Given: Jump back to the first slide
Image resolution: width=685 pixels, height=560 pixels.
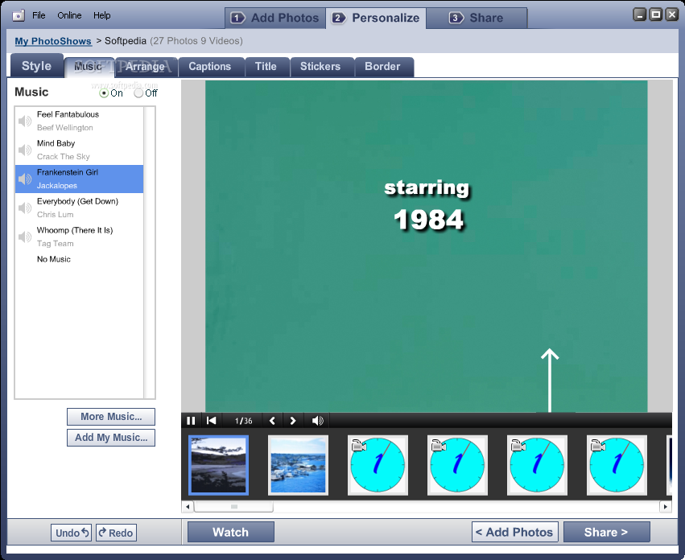Looking at the screenshot, I should tap(212, 421).
